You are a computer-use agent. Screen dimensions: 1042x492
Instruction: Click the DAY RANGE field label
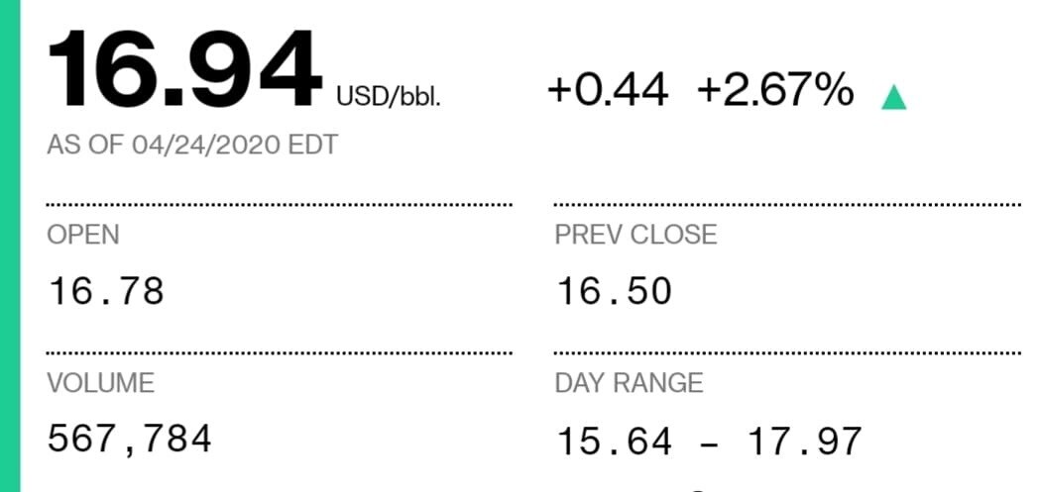[629, 383]
